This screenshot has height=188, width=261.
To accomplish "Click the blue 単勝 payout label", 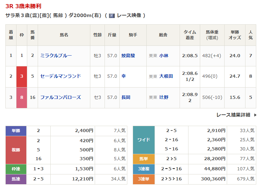I will pyautogui.click(x=16, y=130).
